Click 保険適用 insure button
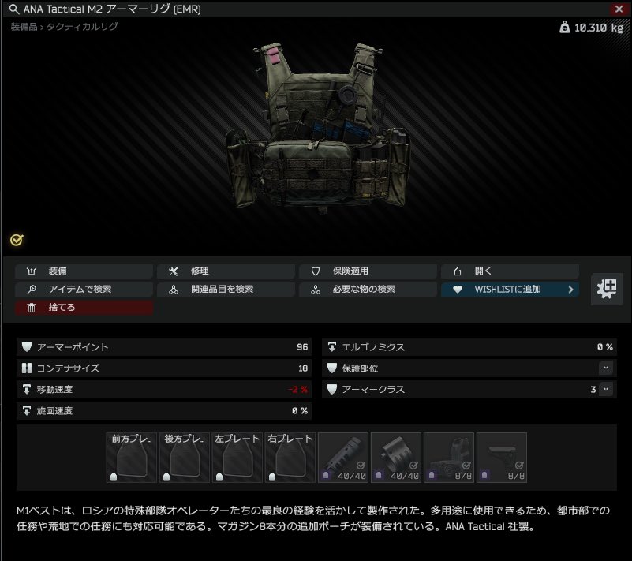 pyautogui.click(x=368, y=271)
